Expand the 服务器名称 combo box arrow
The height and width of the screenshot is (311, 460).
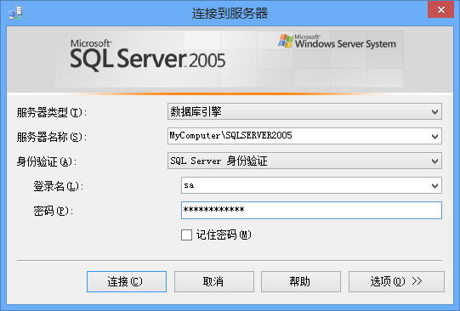(434, 136)
